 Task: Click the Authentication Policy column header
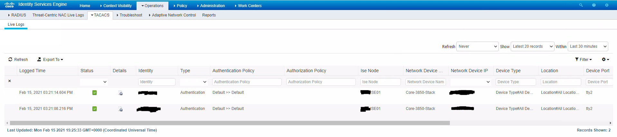pos(233,71)
